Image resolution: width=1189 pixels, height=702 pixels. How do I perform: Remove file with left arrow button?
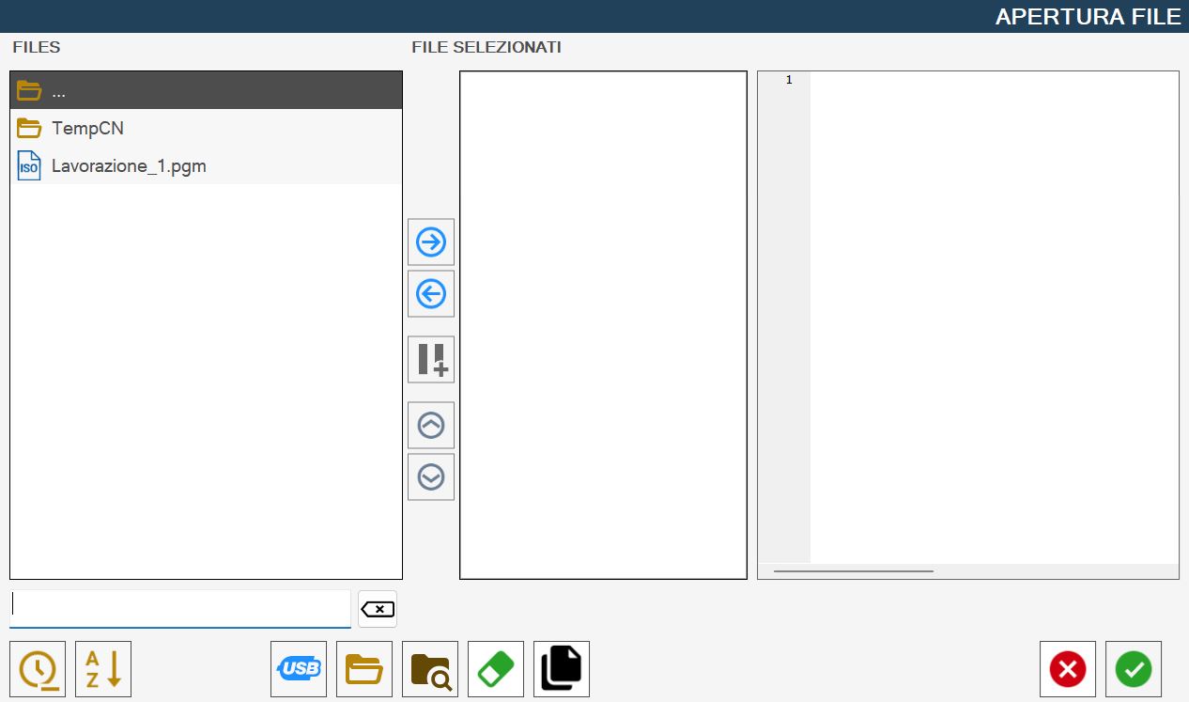[x=431, y=294]
